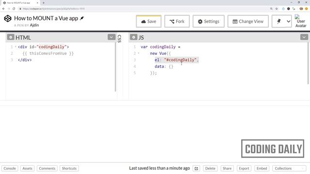This screenshot has height=174, width=310.
Task: Open the Collections dropdown
Action: point(289,168)
